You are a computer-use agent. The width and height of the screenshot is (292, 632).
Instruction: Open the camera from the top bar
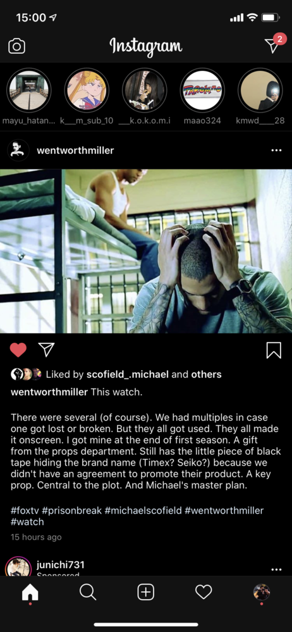(17, 46)
